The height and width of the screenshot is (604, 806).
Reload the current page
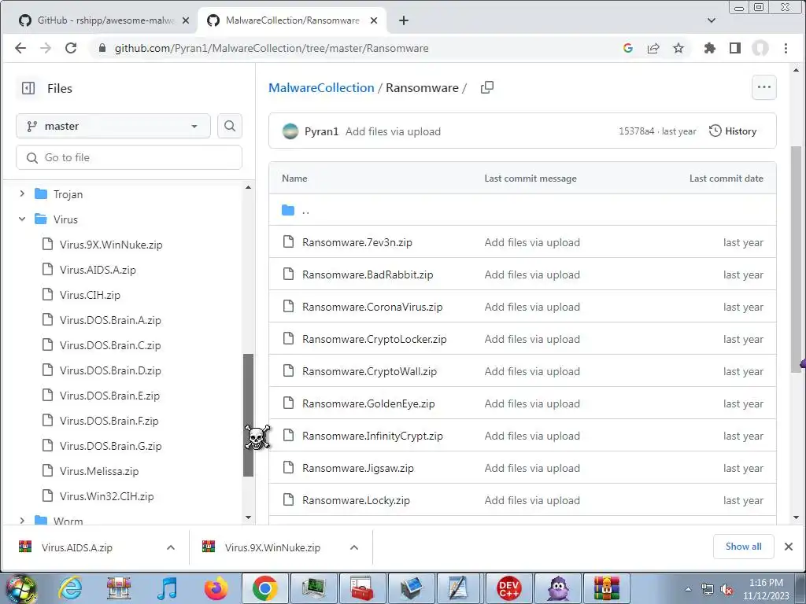coord(71,48)
